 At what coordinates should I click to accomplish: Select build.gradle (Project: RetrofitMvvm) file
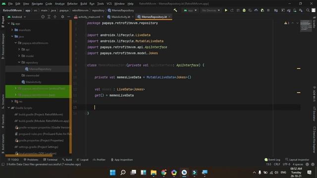click(x=39, y=114)
